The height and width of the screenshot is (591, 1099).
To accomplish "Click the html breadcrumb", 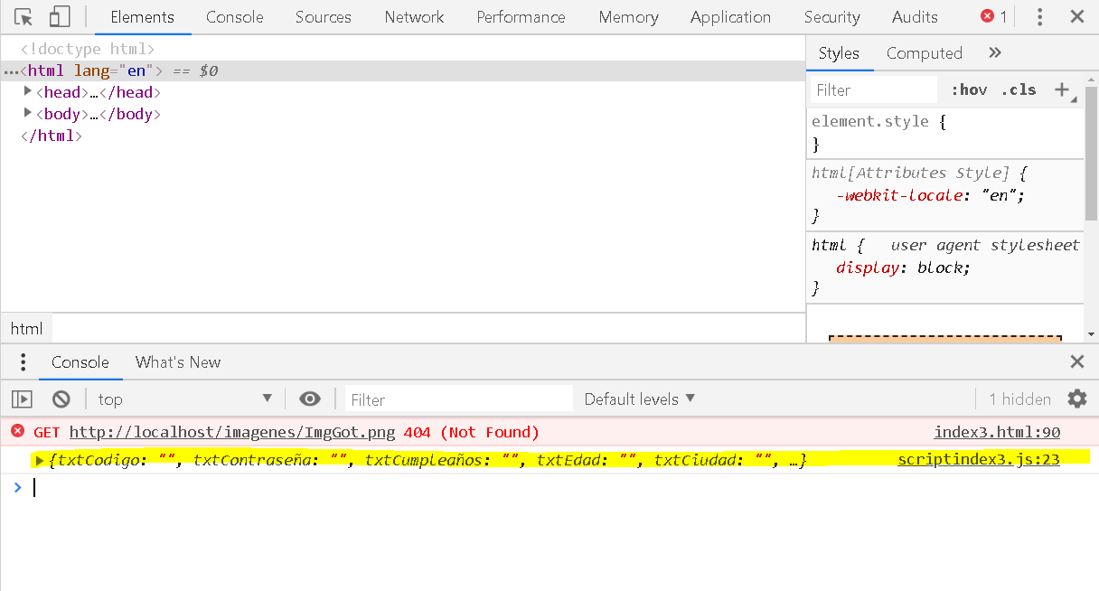I will point(27,329).
